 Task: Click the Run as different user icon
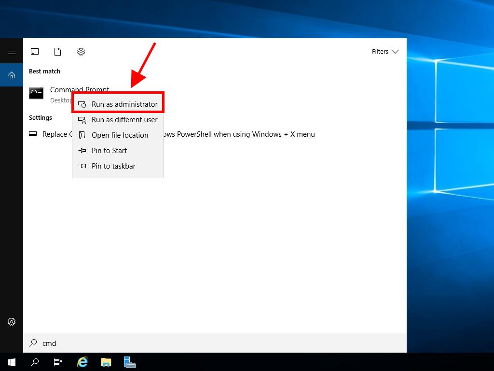[82, 120]
